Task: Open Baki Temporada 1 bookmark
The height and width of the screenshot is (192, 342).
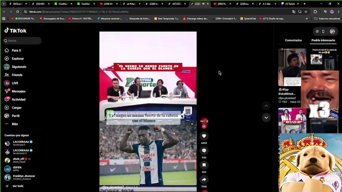Action: pos(166,19)
